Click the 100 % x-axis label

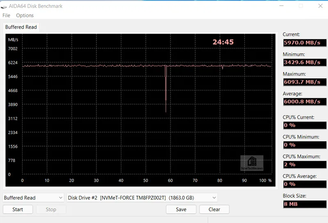pyautogui.click(x=265, y=180)
